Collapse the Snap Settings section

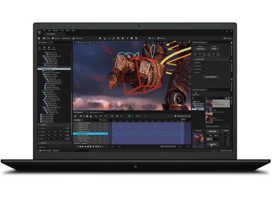click(194, 59)
